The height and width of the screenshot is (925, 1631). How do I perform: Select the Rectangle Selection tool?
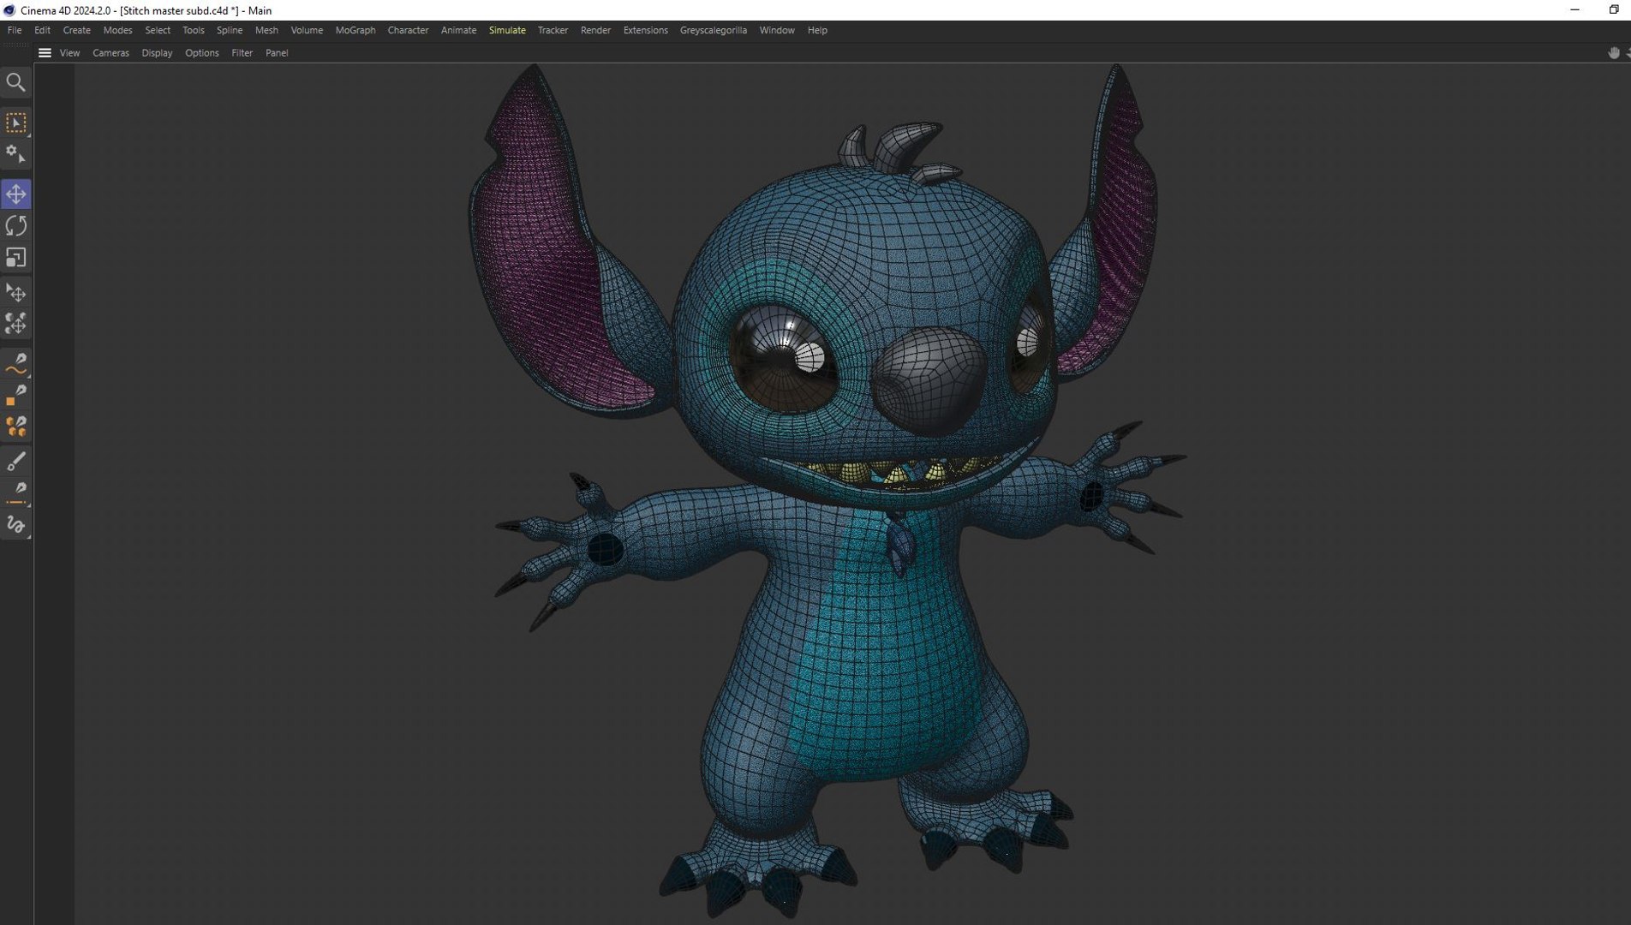click(x=15, y=122)
